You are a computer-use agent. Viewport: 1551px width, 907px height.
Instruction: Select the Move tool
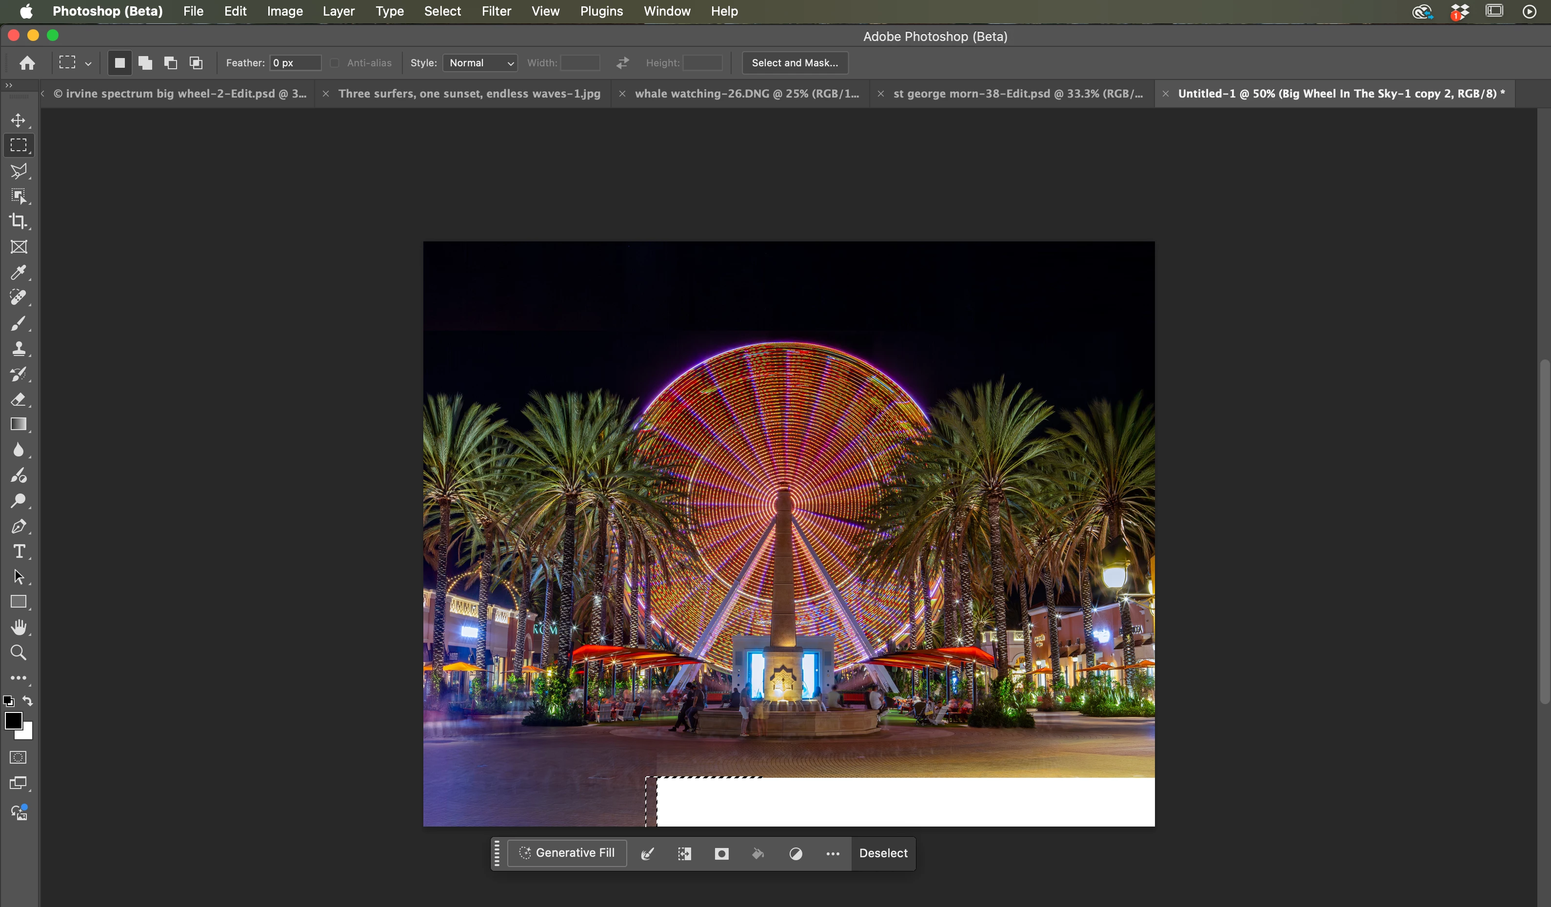pyautogui.click(x=19, y=120)
